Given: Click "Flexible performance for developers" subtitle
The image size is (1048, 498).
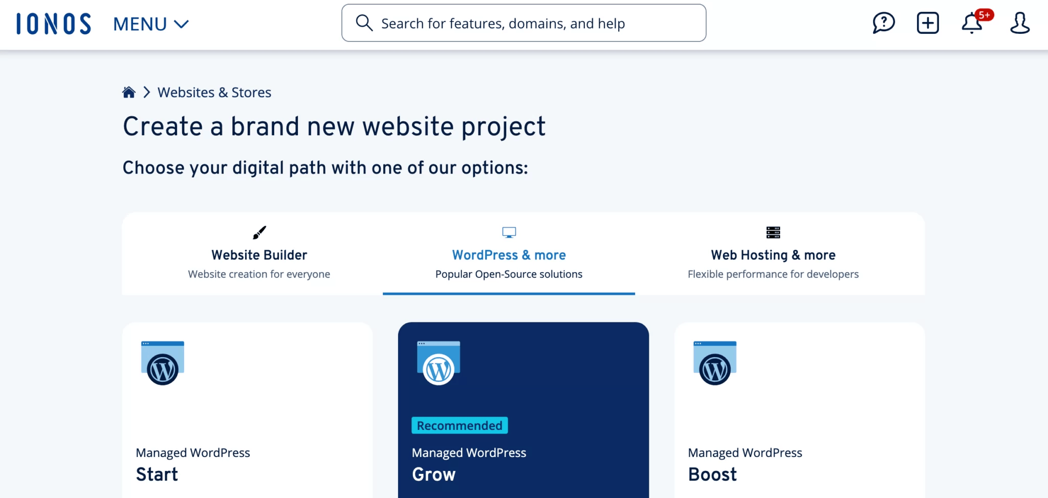Looking at the screenshot, I should click(773, 274).
